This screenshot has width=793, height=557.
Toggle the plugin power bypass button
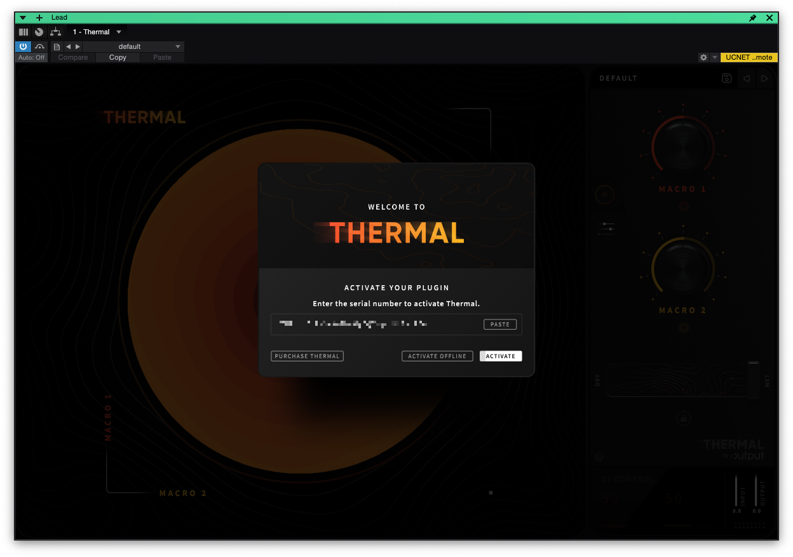pyautogui.click(x=24, y=46)
